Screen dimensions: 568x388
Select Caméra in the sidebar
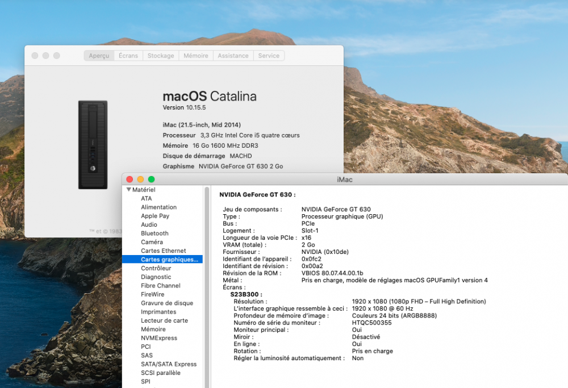coord(152,242)
